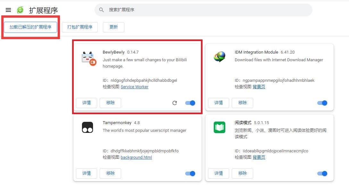This screenshot has width=349, height=187.
Task: Disable the Tampermonkey extension toggle
Action: [x=190, y=174]
